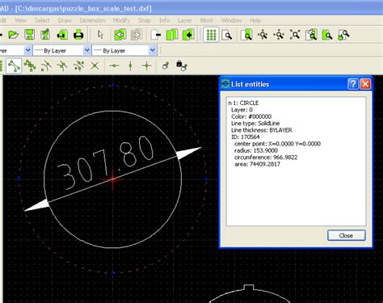The width and height of the screenshot is (383, 303).
Task: Redraw the view with the green page magnifier
Action: pyautogui.click(x=246, y=35)
